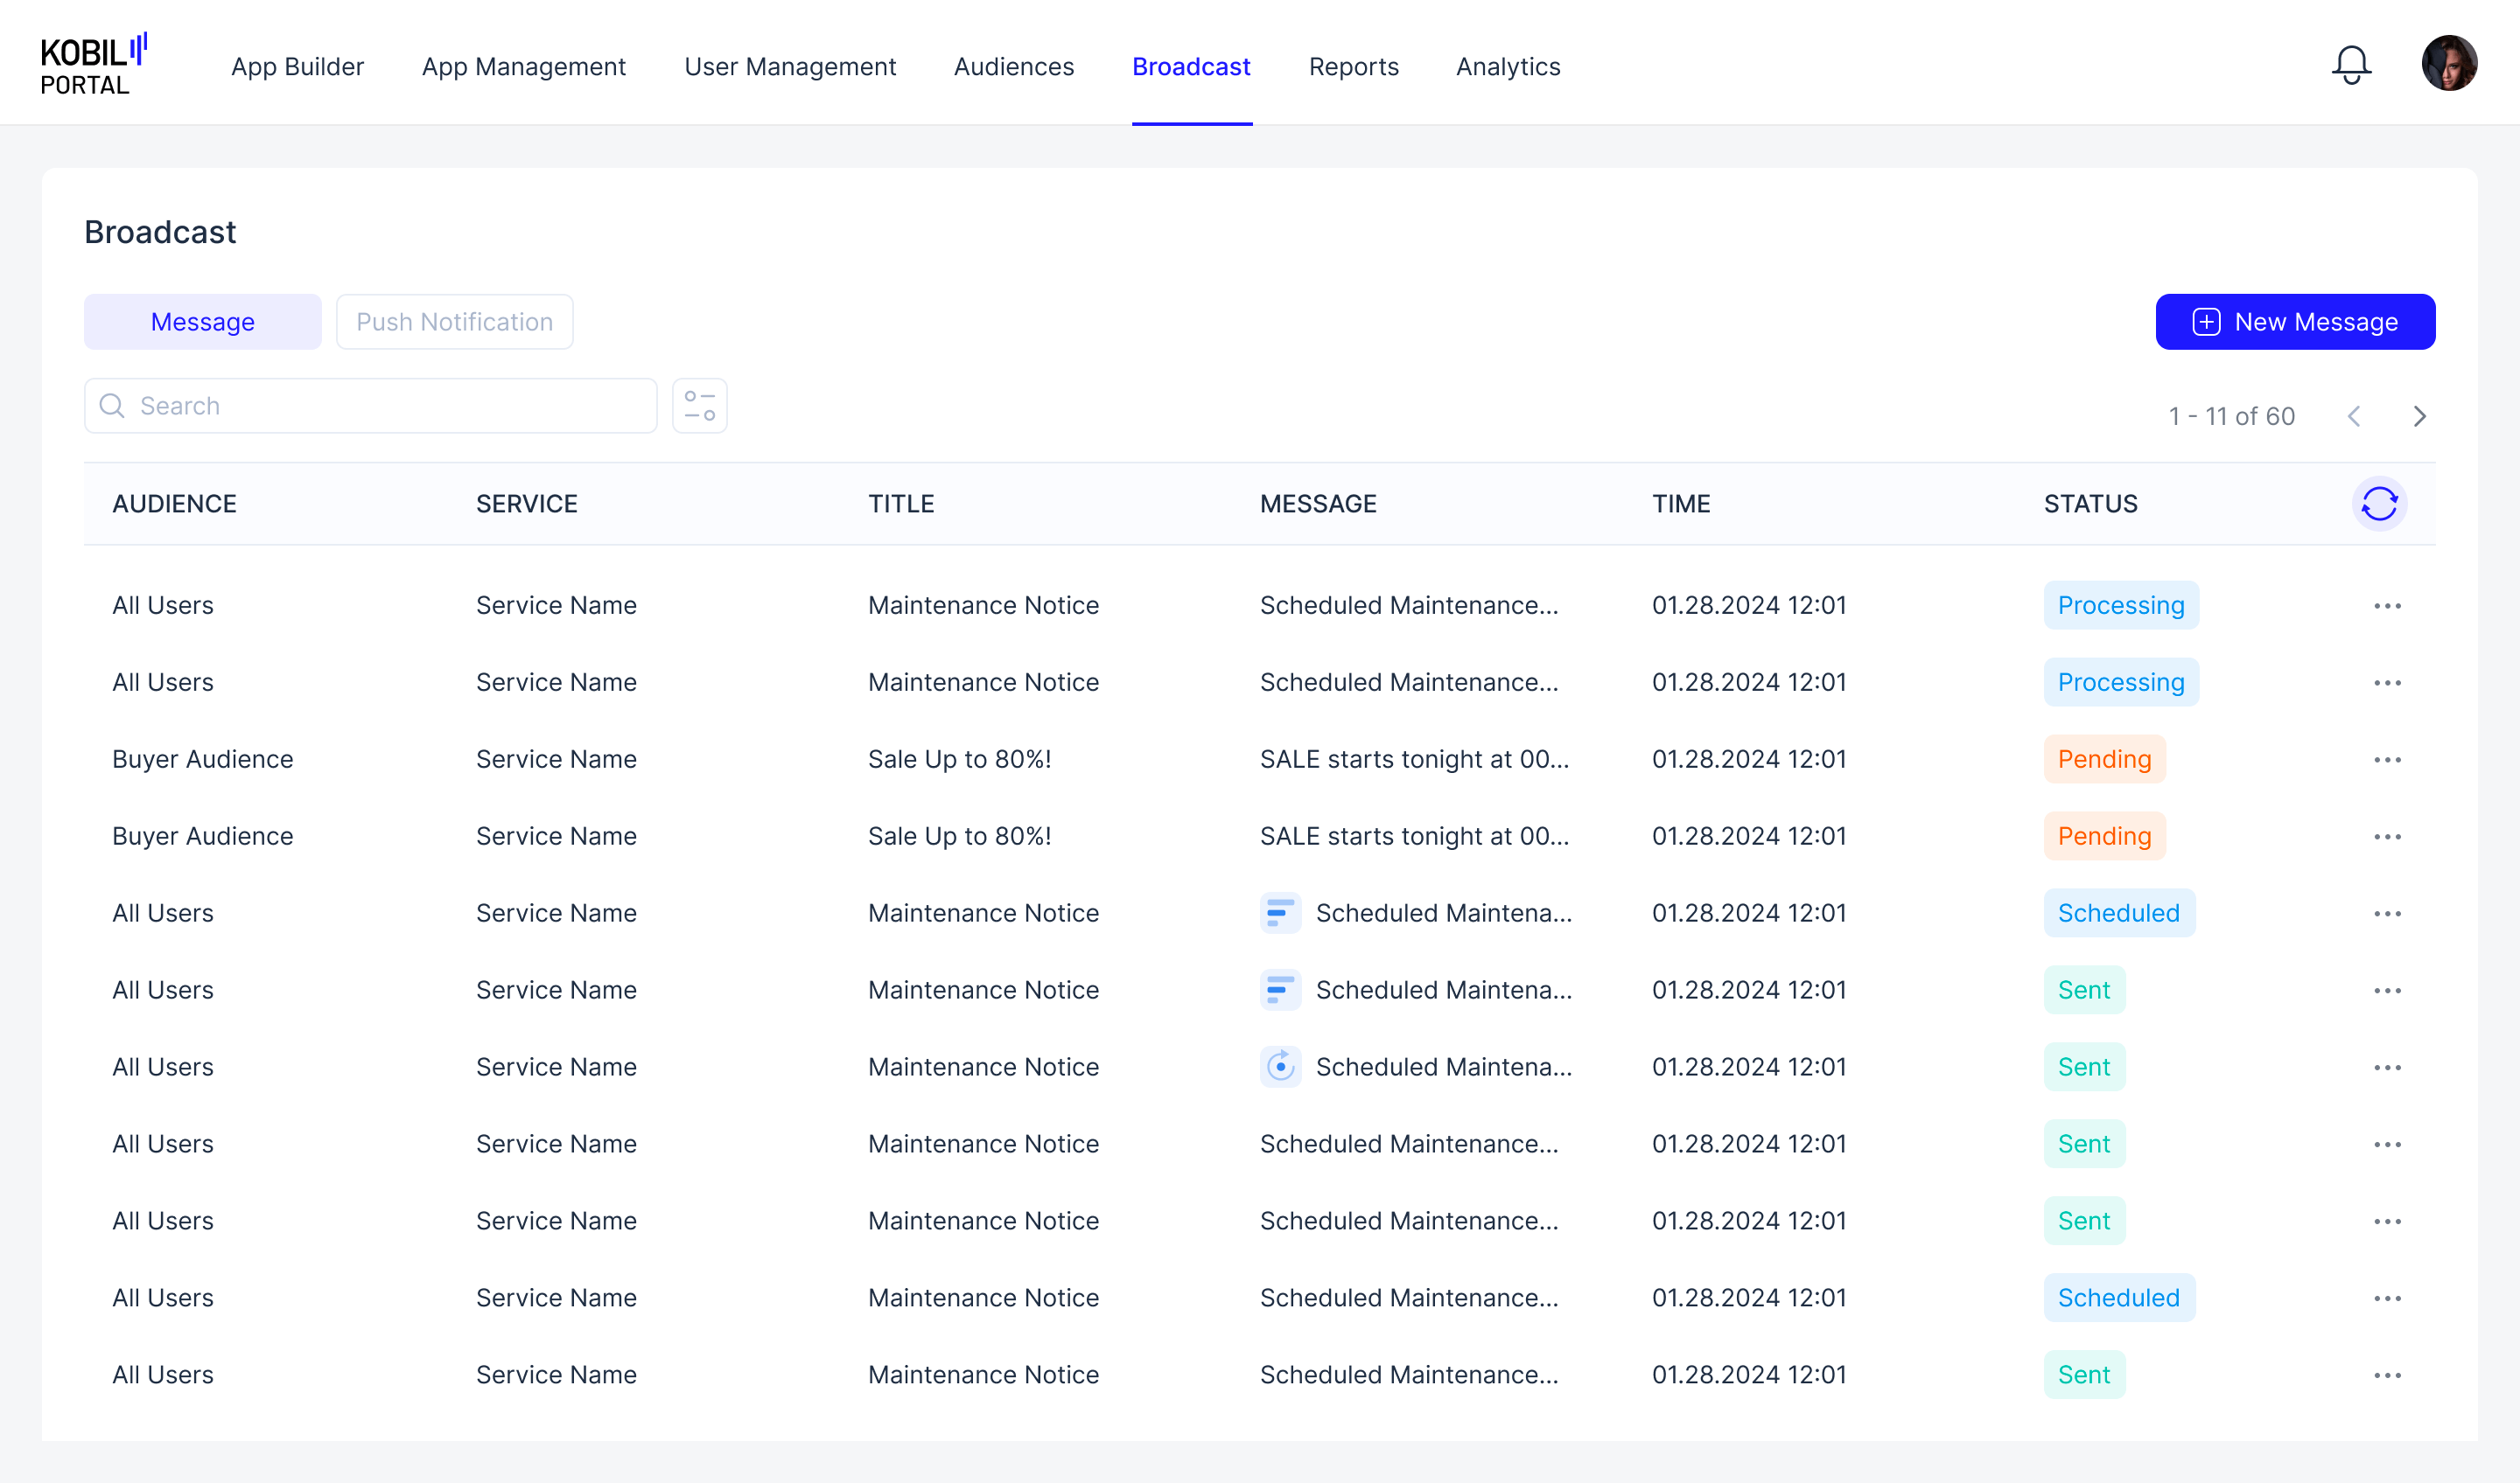Open the filter settings icon beside search
Viewport: 2520px width, 1483px height.
click(699, 406)
